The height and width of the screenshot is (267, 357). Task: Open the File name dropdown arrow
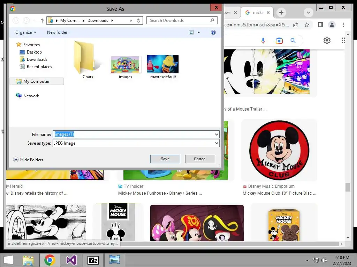217,135
